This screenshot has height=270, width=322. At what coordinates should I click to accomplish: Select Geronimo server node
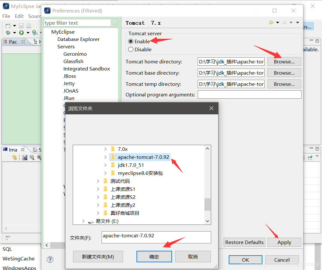coord(75,54)
